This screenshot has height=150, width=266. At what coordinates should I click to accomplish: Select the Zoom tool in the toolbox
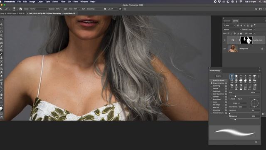tap(1, 98)
